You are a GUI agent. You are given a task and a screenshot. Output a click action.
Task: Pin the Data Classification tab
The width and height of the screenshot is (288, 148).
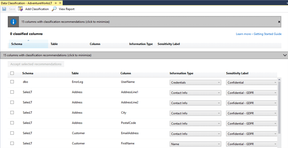pos(55,3)
